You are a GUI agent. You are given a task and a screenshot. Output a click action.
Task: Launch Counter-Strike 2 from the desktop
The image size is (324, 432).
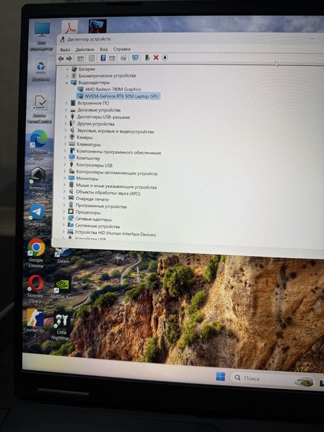[x=35, y=323]
